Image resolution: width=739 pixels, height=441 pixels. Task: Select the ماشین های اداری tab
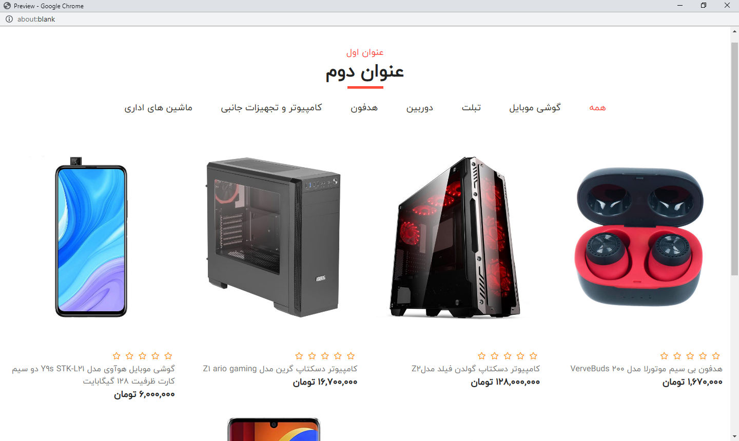coord(159,107)
